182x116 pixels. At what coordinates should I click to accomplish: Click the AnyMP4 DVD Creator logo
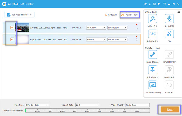point(4,4)
